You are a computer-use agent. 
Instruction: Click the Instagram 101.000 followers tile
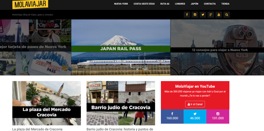218,117
